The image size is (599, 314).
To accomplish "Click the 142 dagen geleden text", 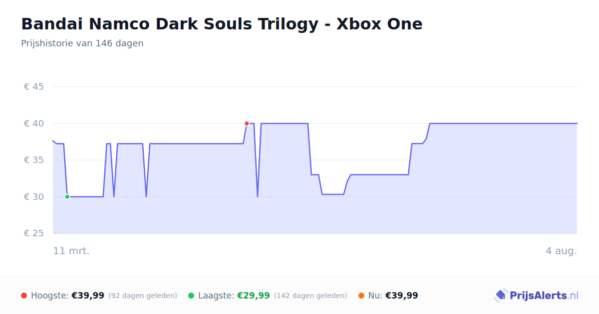I will click(310, 296).
